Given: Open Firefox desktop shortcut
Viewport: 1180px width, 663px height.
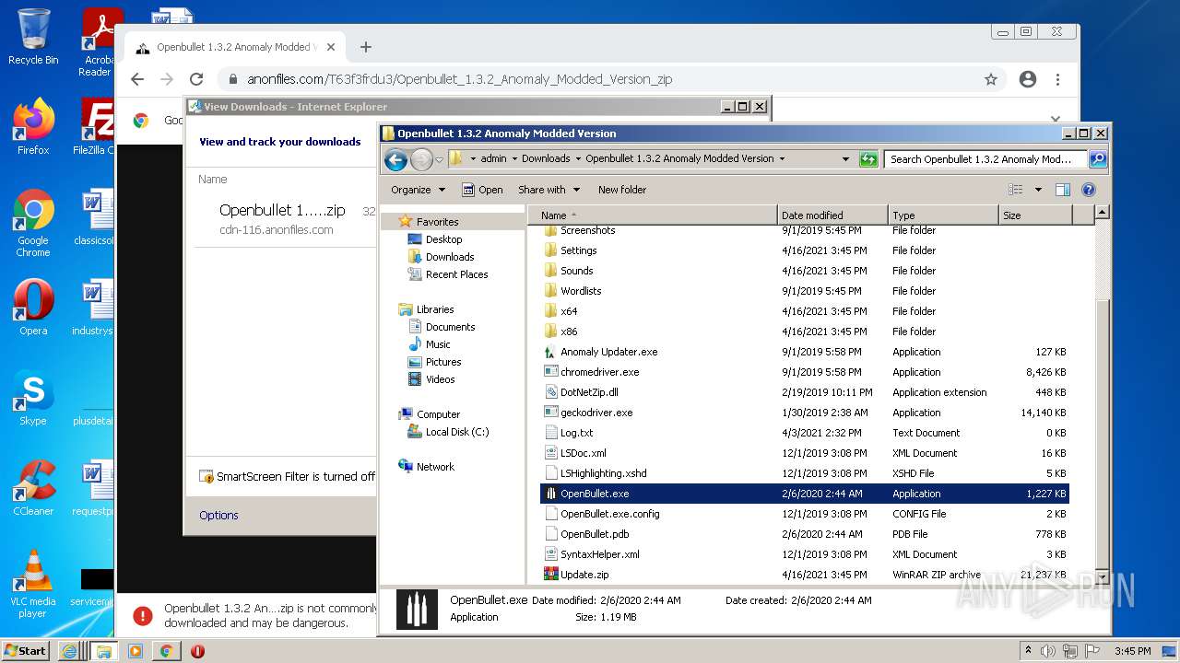Looking at the screenshot, I should (x=33, y=127).
